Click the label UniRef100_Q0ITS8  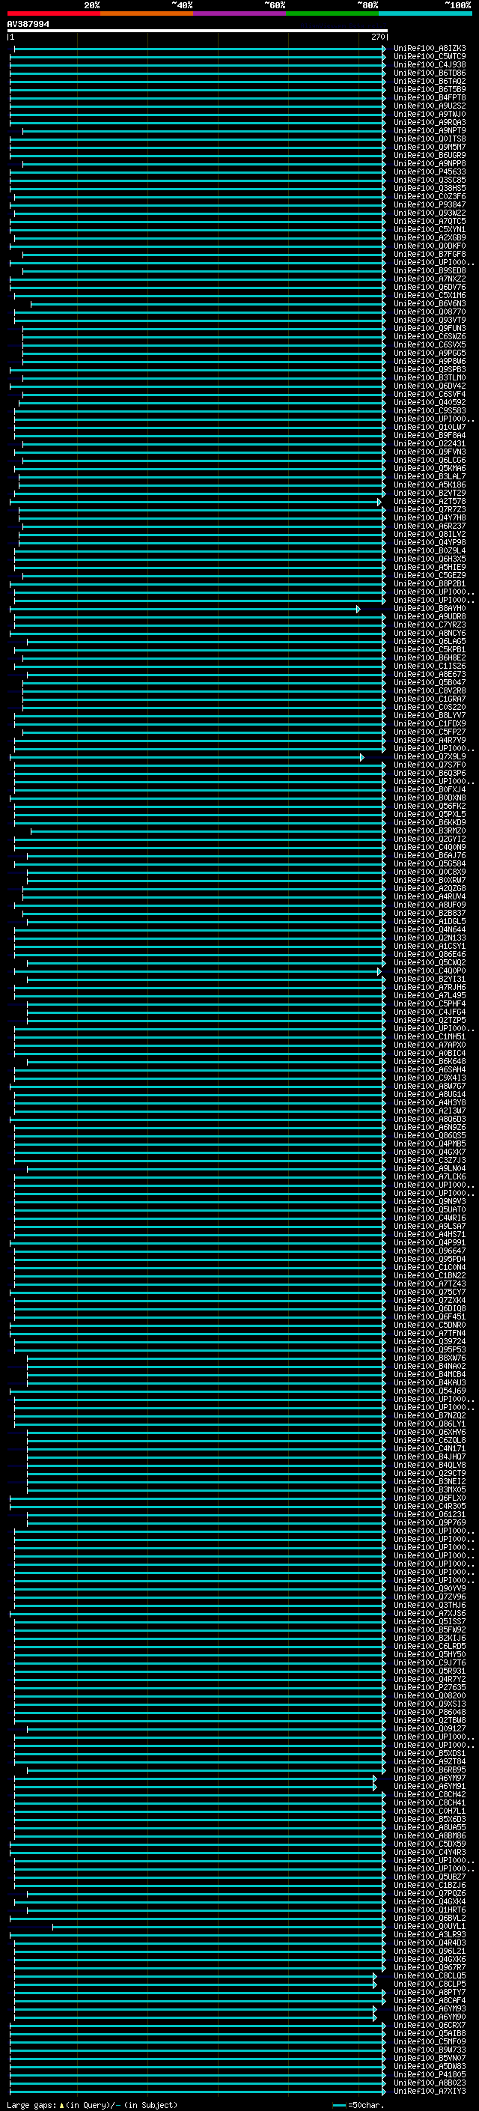pos(430,139)
